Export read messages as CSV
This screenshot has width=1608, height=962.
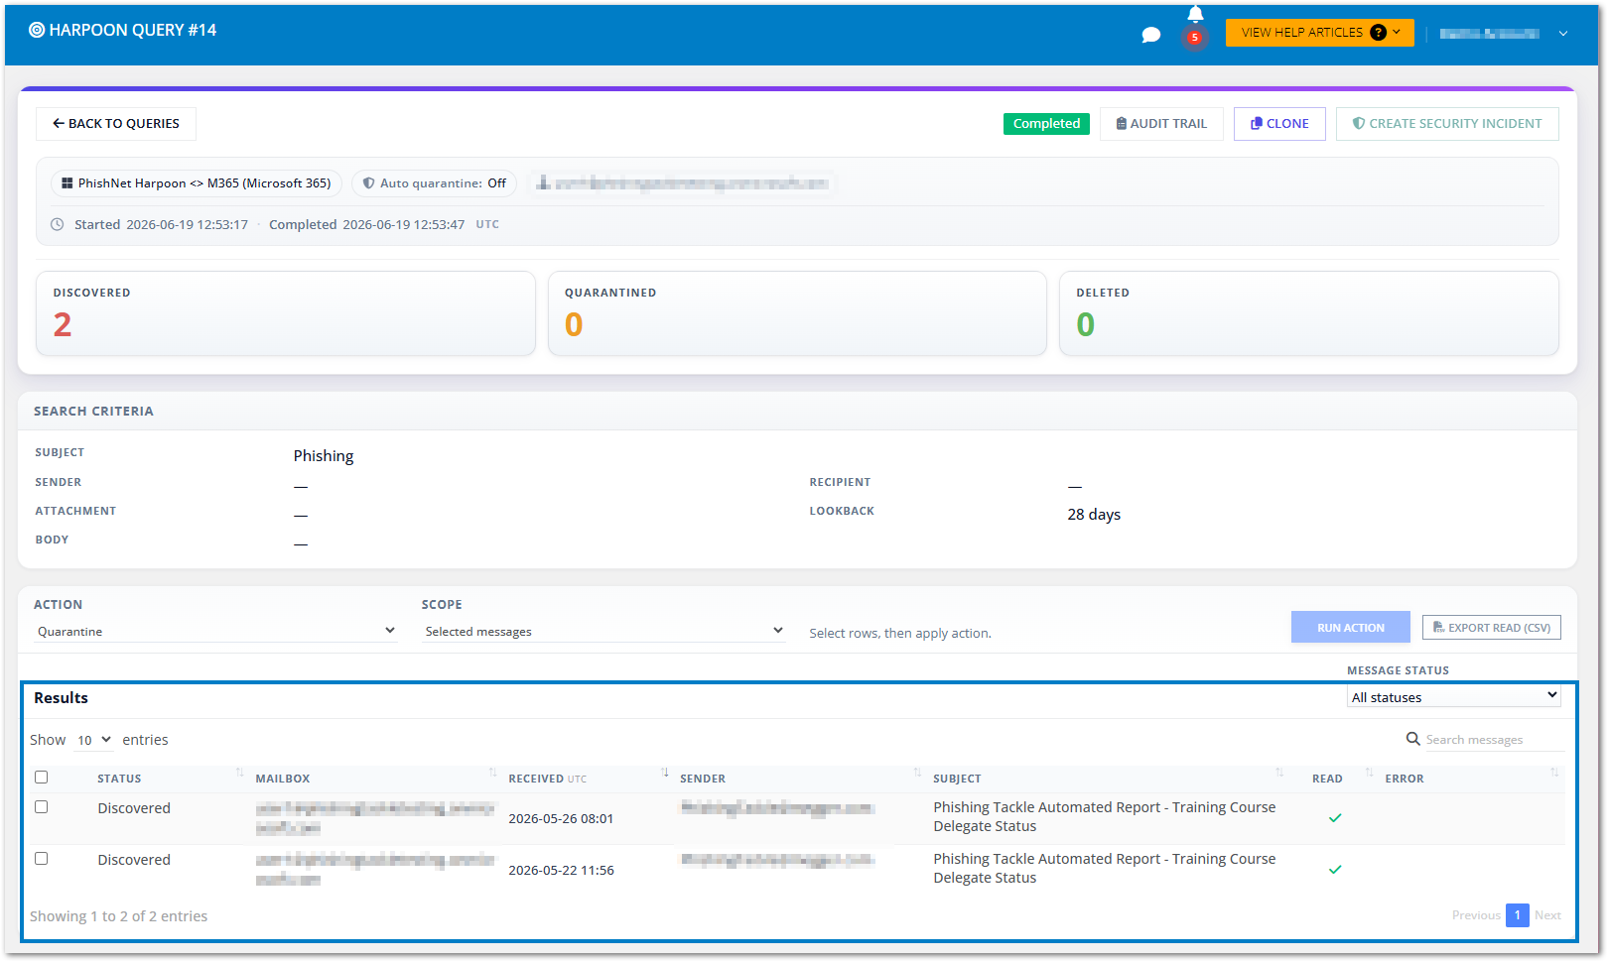click(x=1492, y=628)
